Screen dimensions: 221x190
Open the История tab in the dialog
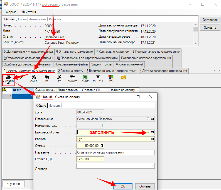pos(55,106)
